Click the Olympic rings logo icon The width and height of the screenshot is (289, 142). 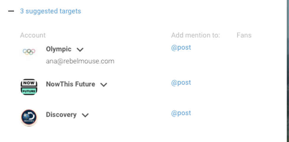coord(29,52)
